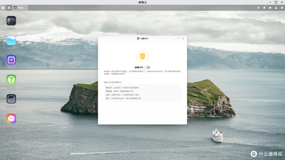Open the headset customer support icon
Screen dimensions: 285x160
270,8
